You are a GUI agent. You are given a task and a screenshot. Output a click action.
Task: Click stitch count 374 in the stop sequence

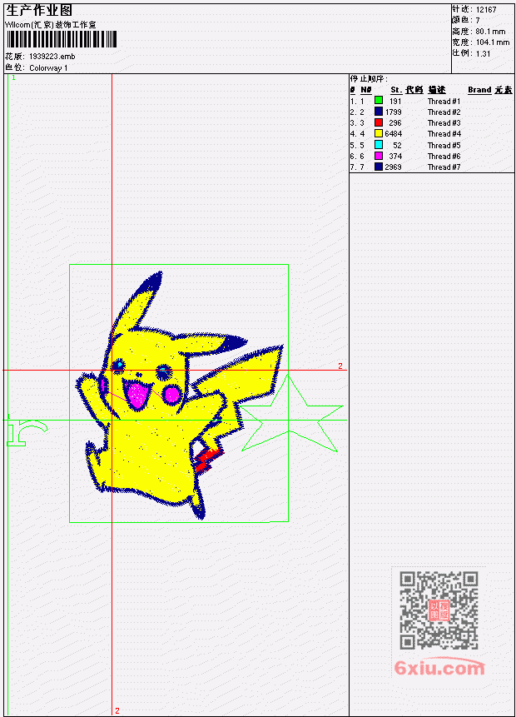point(395,157)
